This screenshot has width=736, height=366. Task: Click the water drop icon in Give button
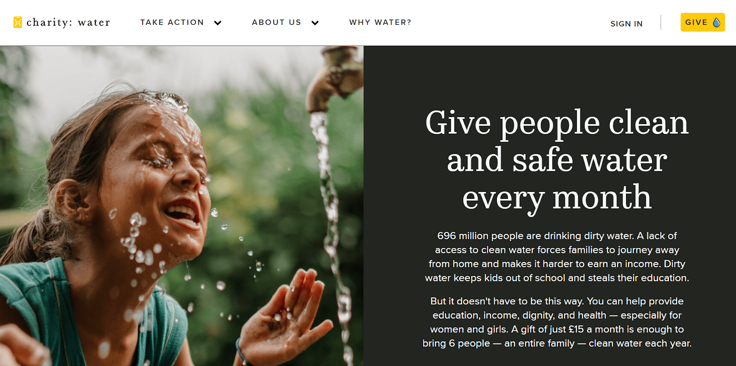tap(716, 23)
